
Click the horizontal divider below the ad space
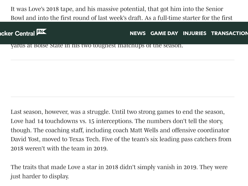[x=122, y=97]
